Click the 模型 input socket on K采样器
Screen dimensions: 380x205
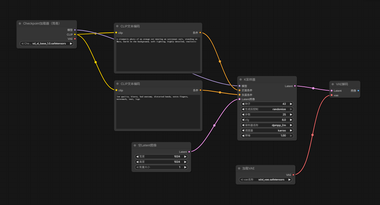pyautogui.click(x=240, y=86)
